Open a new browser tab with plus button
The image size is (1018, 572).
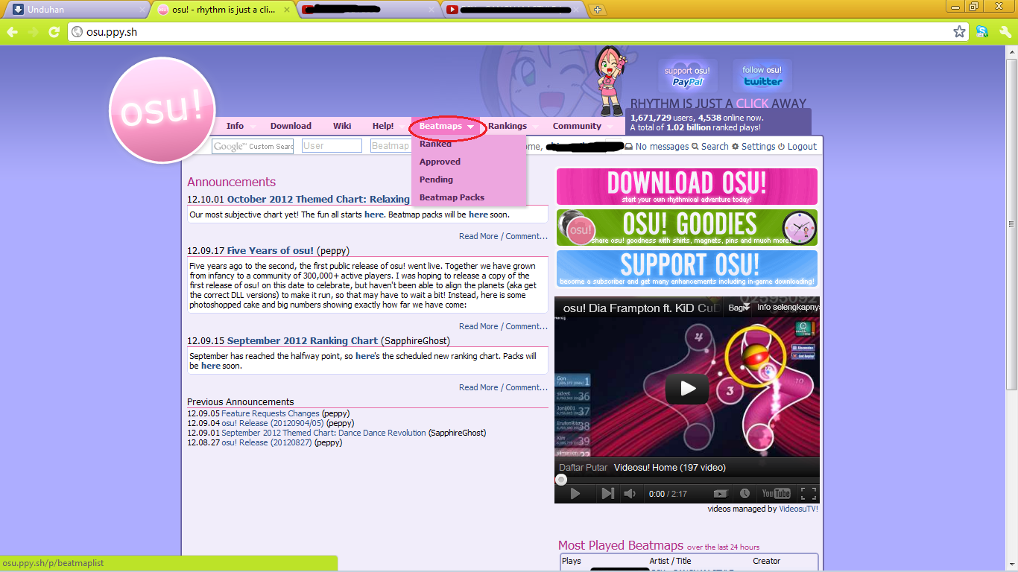(x=596, y=10)
